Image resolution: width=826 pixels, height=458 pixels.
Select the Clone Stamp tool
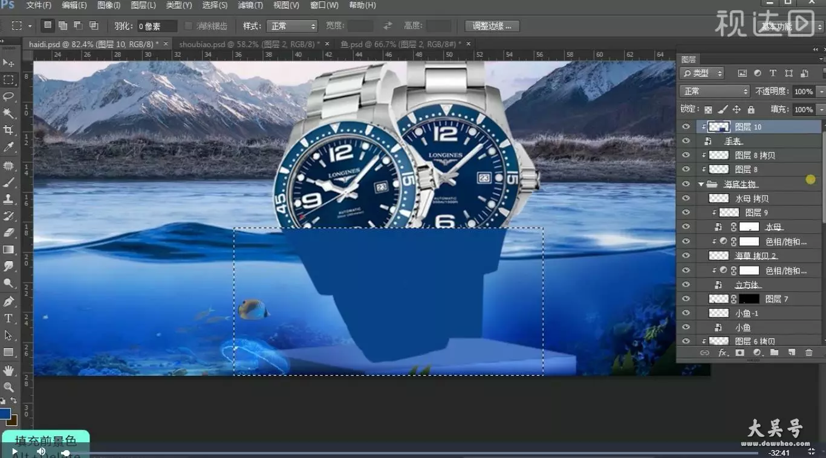(x=8, y=199)
